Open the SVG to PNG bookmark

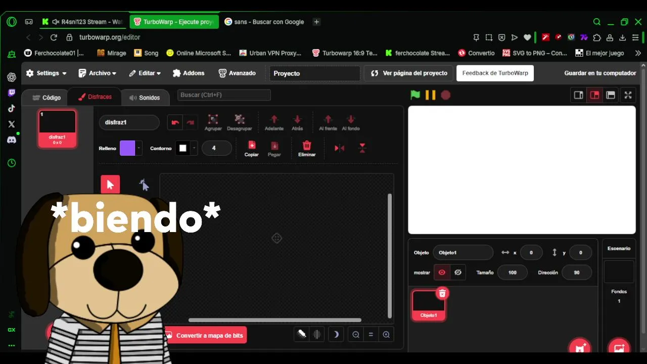pyautogui.click(x=535, y=53)
